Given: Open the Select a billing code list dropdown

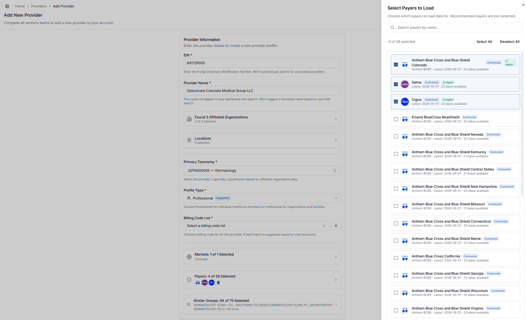Looking at the screenshot, I should 256,226.
